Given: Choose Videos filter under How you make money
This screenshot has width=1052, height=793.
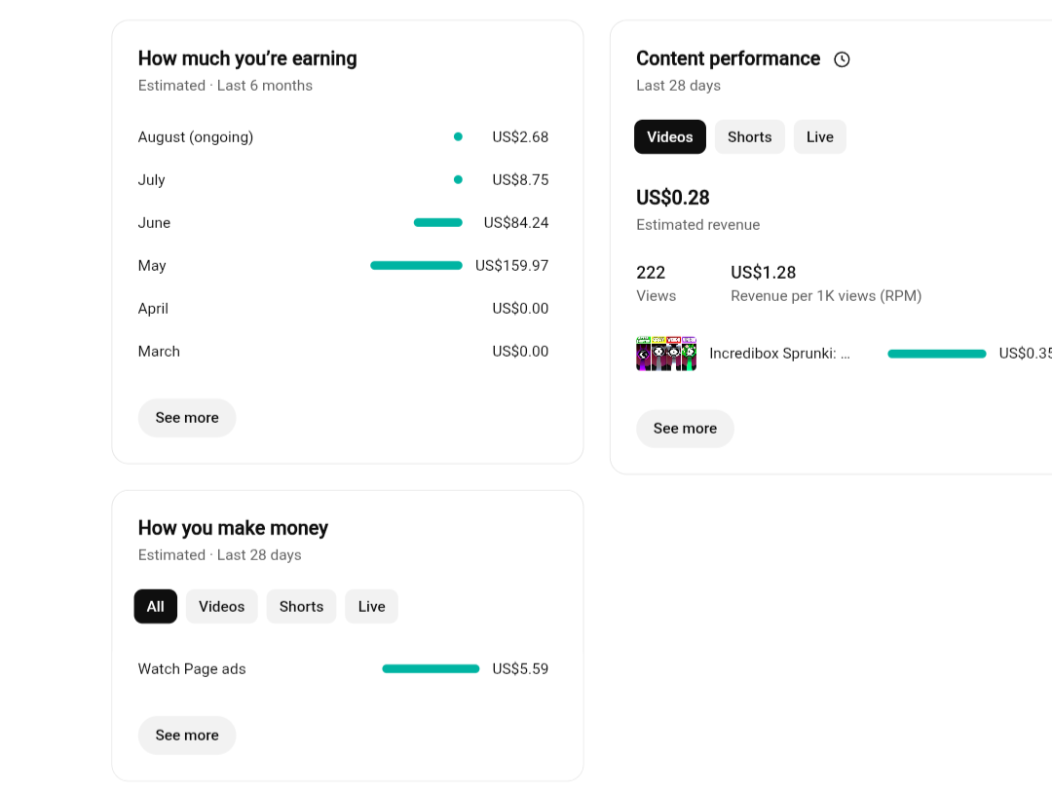Looking at the screenshot, I should 221,607.
